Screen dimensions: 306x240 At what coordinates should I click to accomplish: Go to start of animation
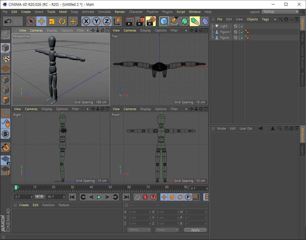tap(72, 197)
